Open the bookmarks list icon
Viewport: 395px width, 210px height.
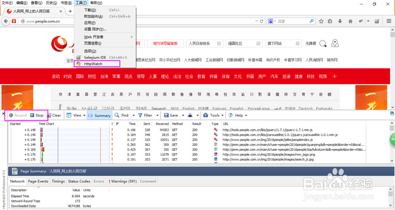330,21
